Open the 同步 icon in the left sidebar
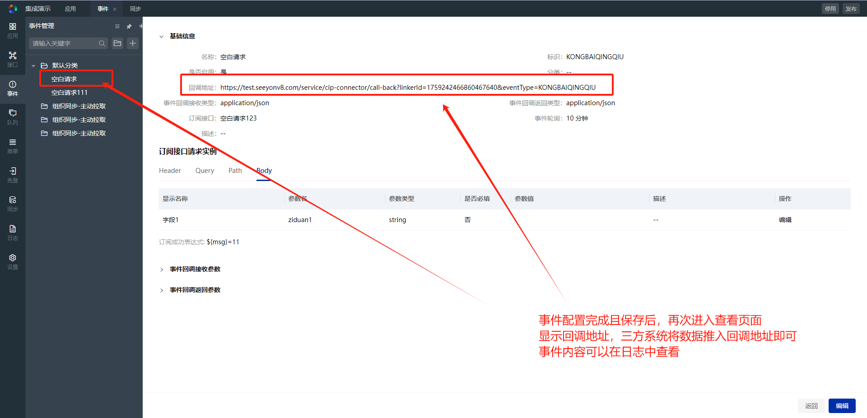 coord(13,204)
